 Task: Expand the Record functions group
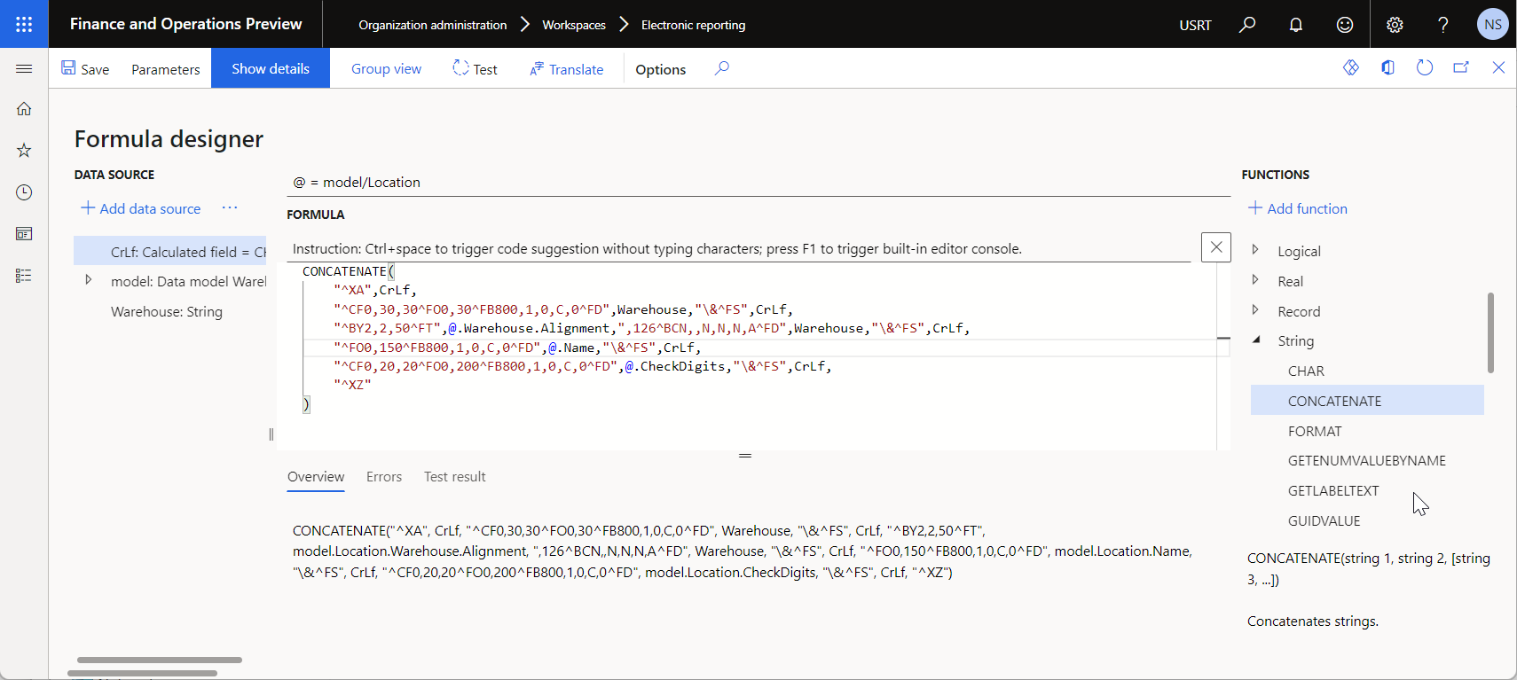[x=1255, y=310]
